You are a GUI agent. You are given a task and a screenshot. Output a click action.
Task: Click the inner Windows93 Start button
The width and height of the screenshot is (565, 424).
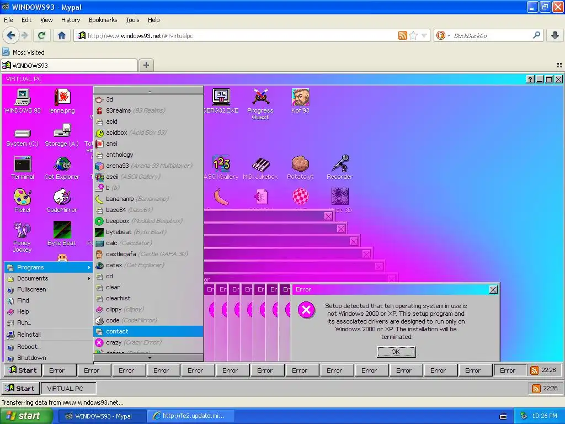point(22,370)
